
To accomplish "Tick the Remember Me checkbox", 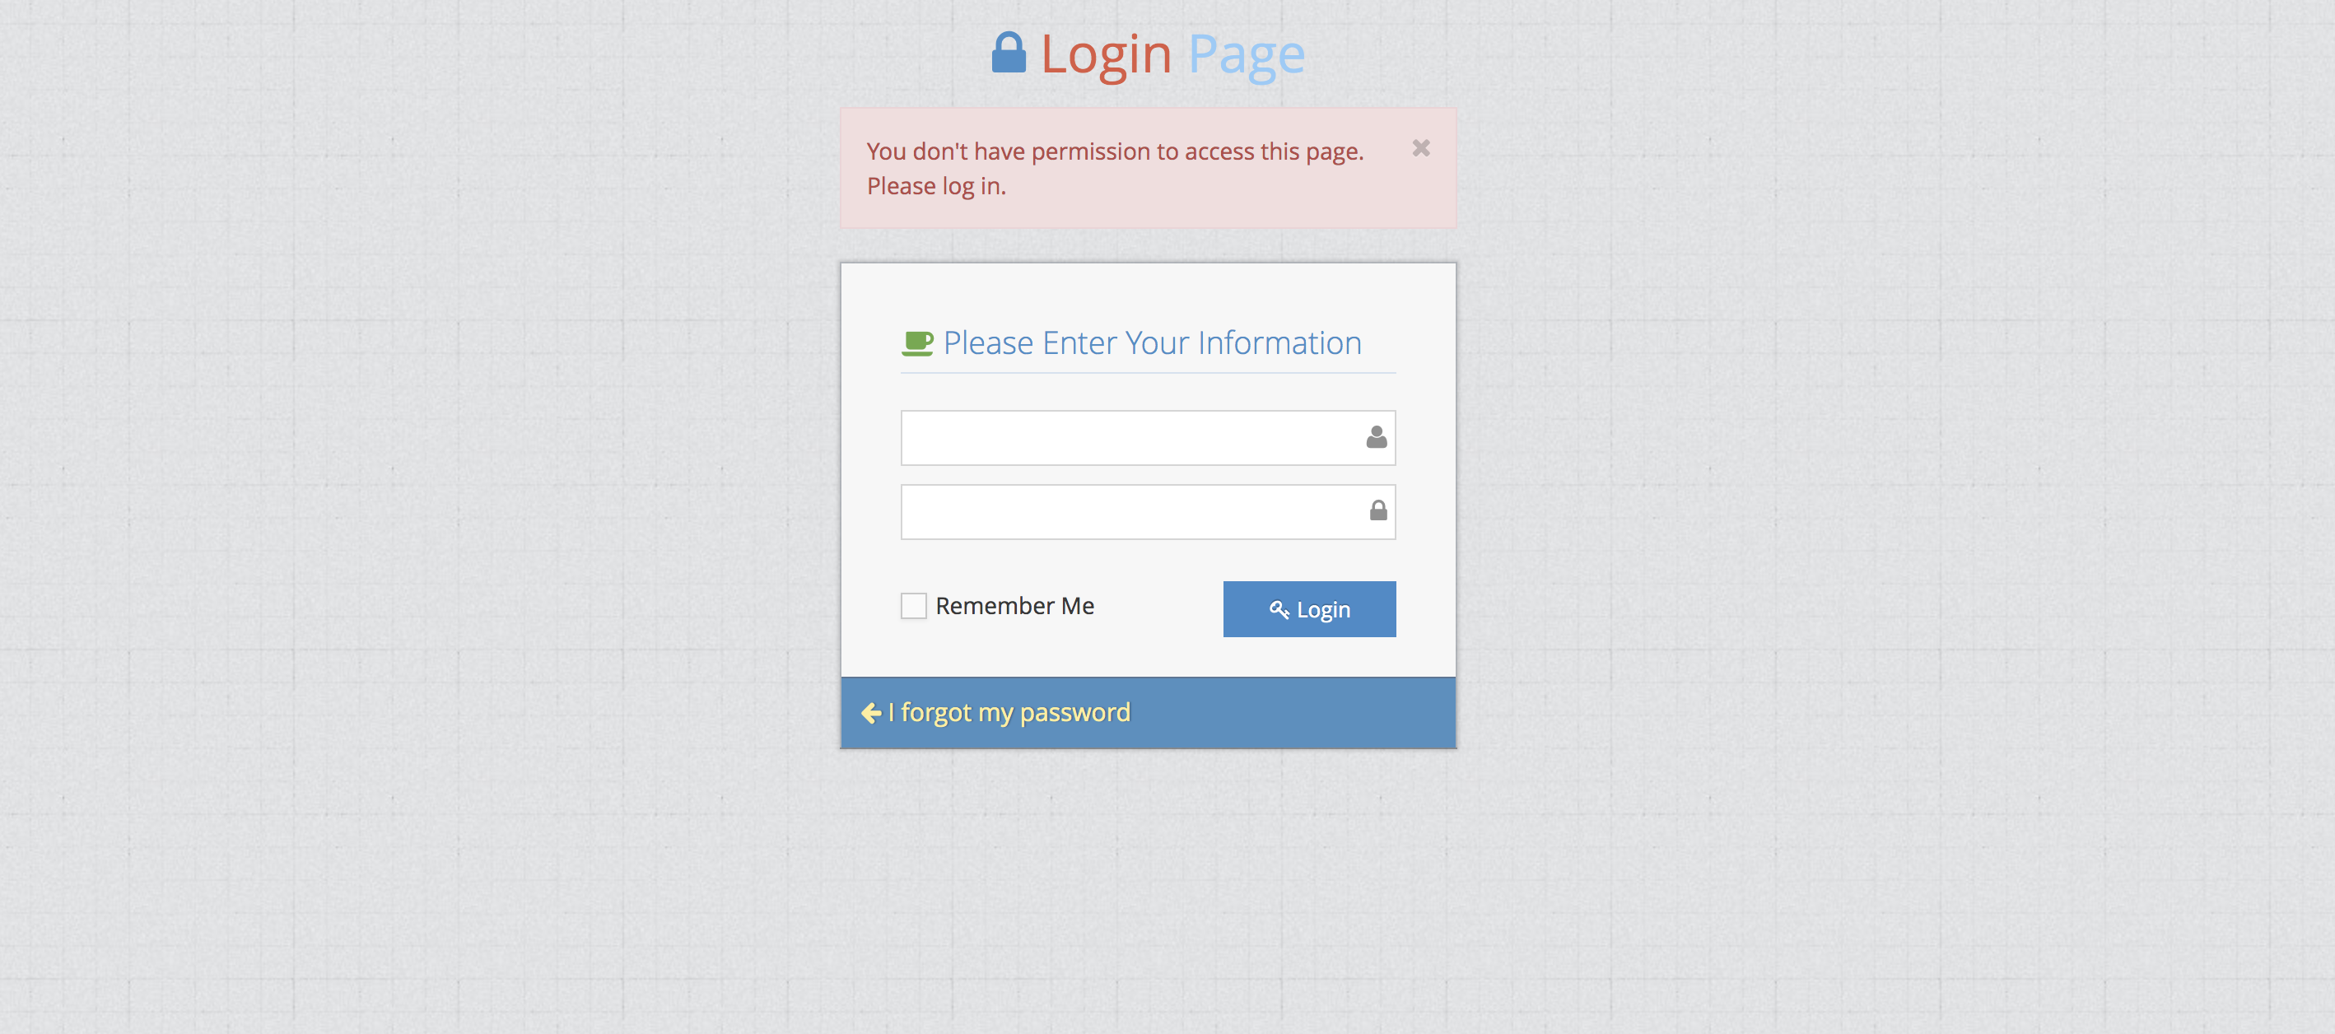I will point(913,605).
